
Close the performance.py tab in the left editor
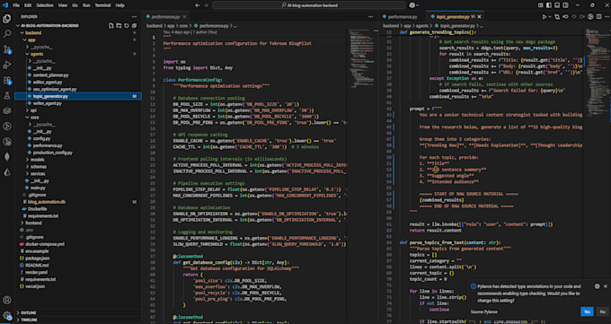pyautogui.click(x=185, y=17)
